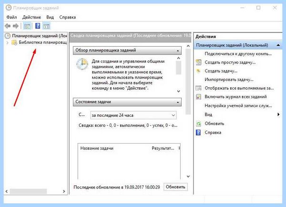Toggle the Action pane toolbar icon
Viewport: 286px width, 207px height.
click(46, 26)
